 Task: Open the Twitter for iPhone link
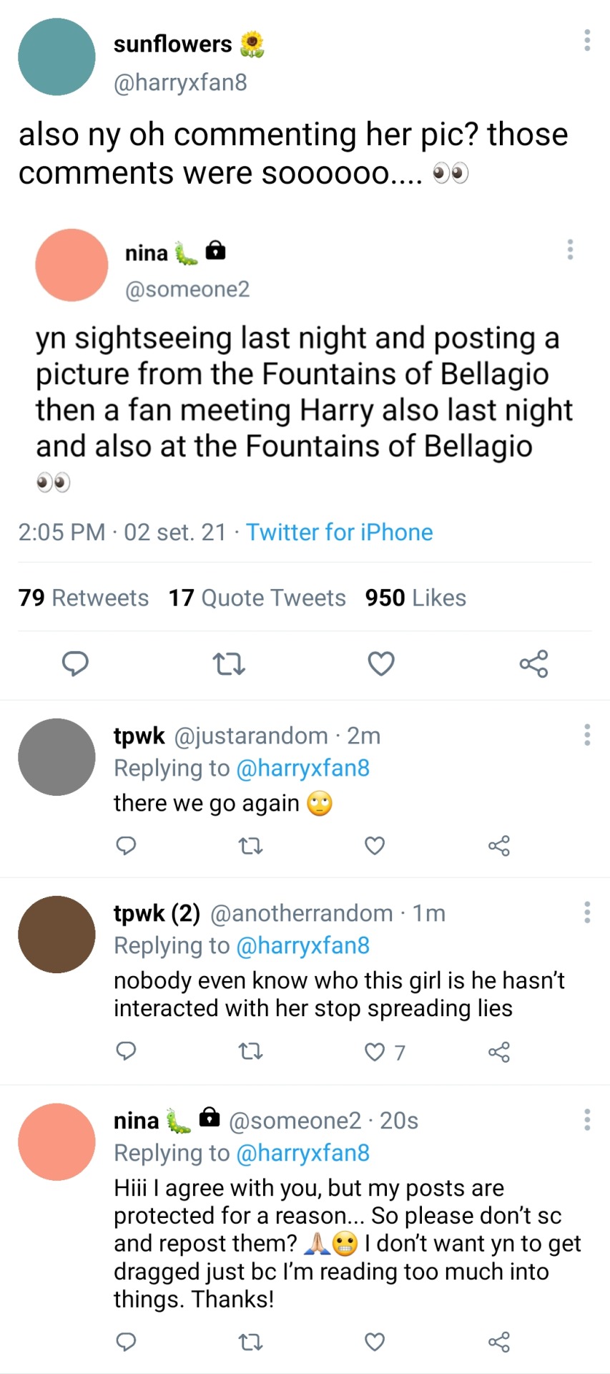pos(339,532)
